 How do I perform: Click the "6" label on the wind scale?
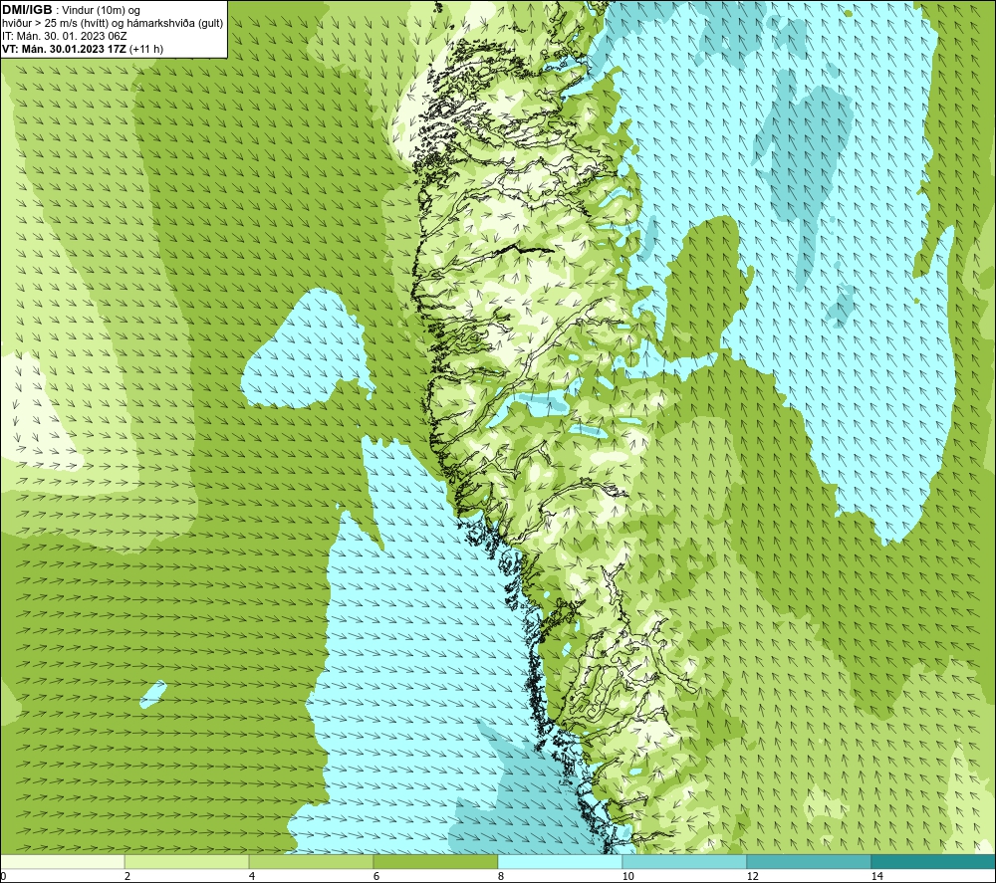coord(376,876)
